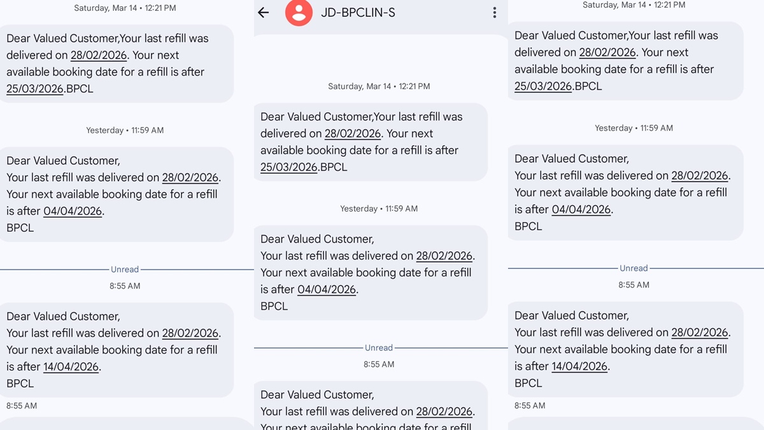Open 25/03/2026 date link in left screenshot
This screenshot has height=430, width=764.
(x=34, y=89)
